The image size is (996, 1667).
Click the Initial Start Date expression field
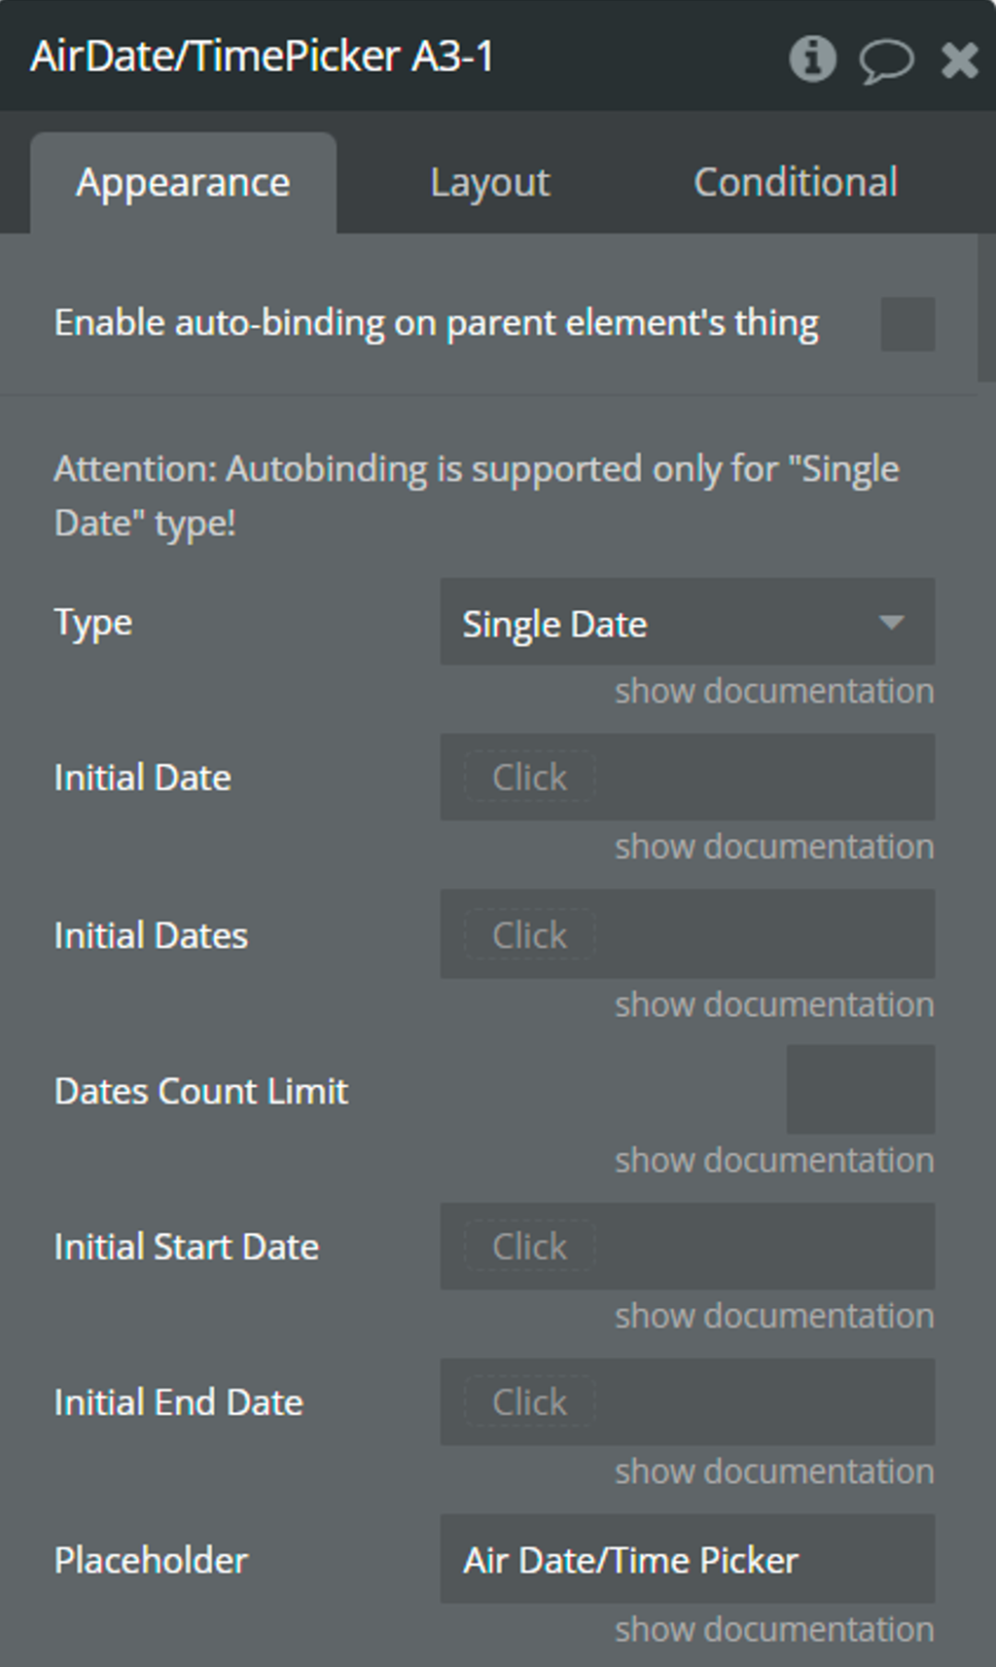tap(687, 1247)
